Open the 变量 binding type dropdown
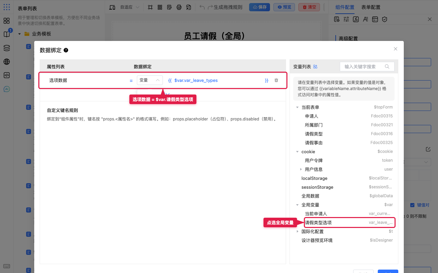The height and width of the screenshot is (273, 438). click(x=150, y=80)
